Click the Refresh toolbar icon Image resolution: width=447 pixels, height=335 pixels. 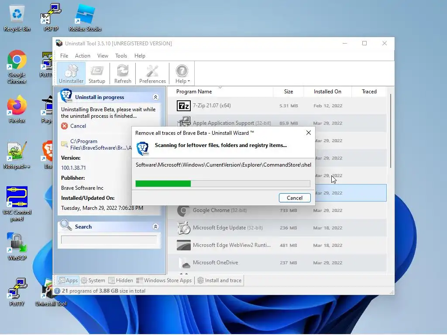123,73
